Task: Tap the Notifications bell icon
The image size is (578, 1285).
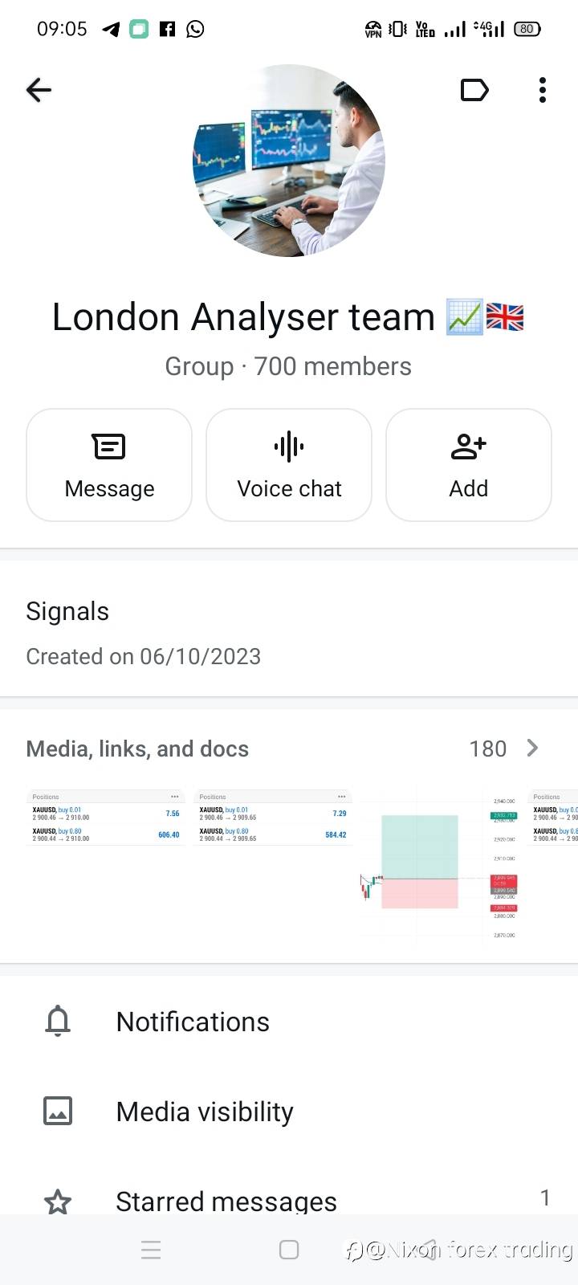Action: 58,1022
